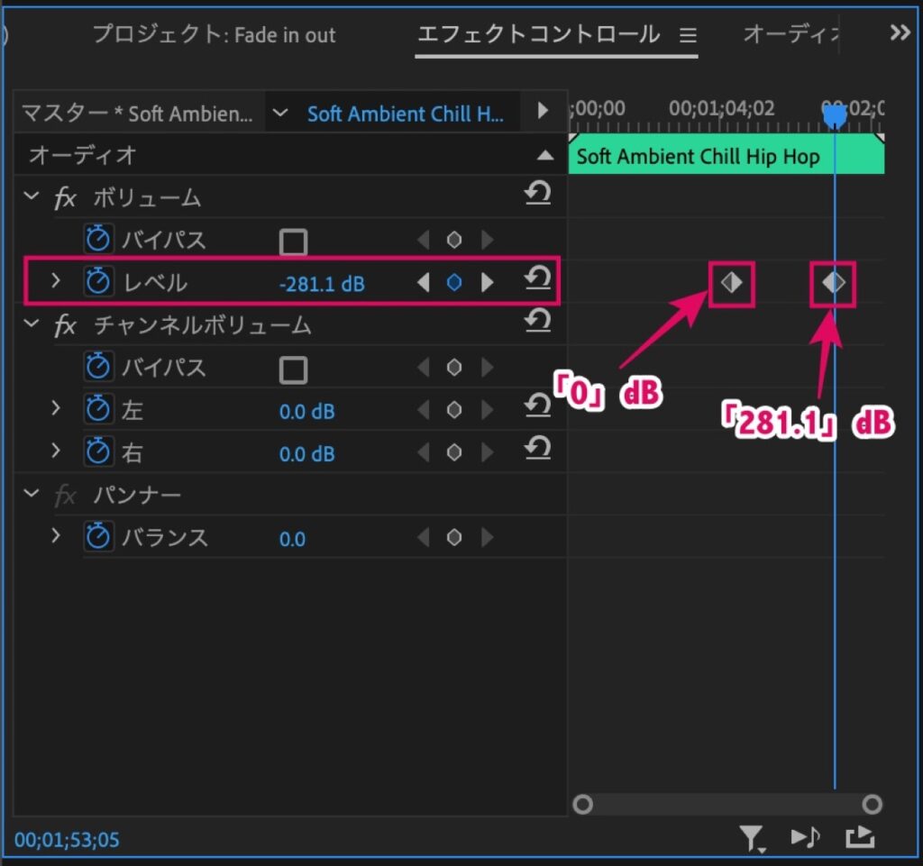
Task: Toggle the チャンネルボリューム fx effect icon
Action: coord(65,325)
